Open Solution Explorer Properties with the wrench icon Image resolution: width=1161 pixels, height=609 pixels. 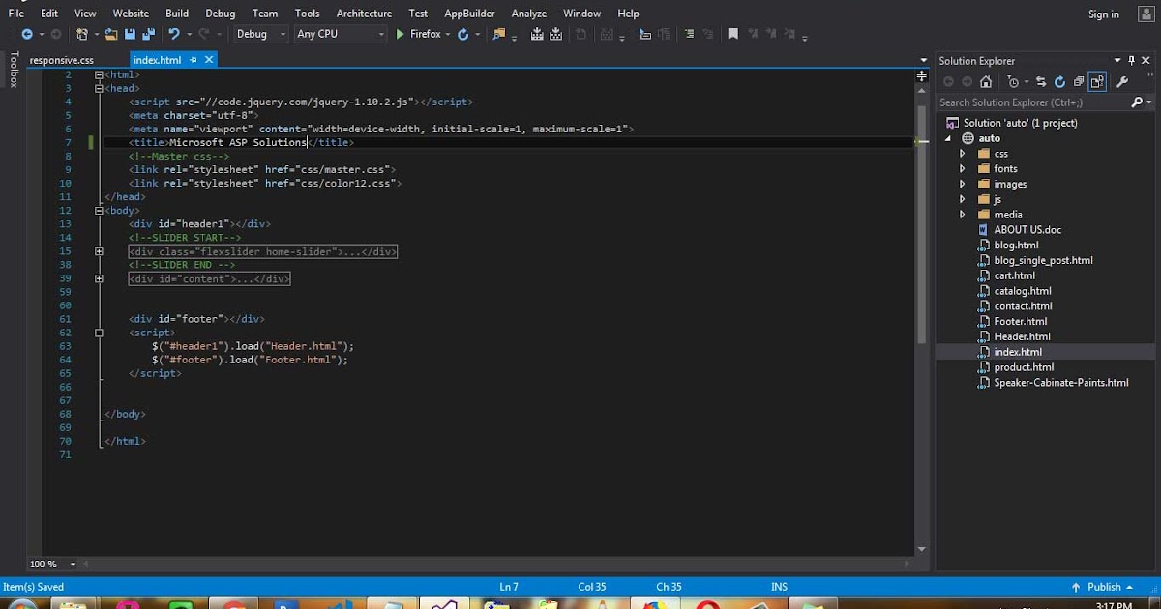1122,81
